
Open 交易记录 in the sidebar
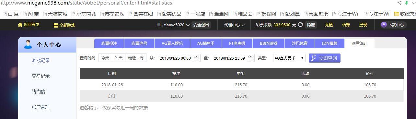(x=41, y=76)
